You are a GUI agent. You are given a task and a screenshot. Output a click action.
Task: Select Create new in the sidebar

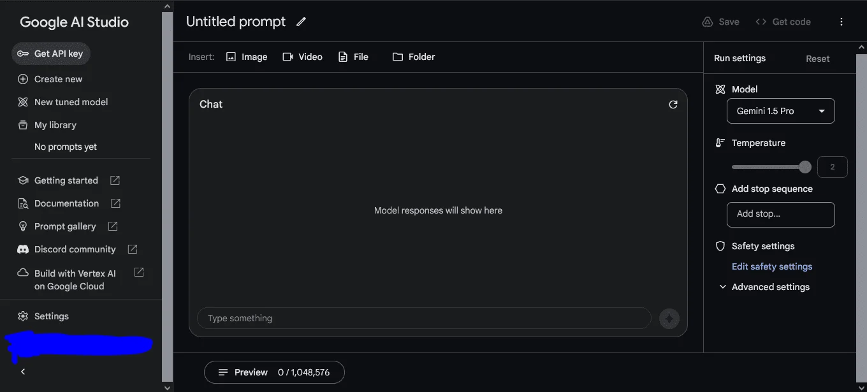[58, 79]
